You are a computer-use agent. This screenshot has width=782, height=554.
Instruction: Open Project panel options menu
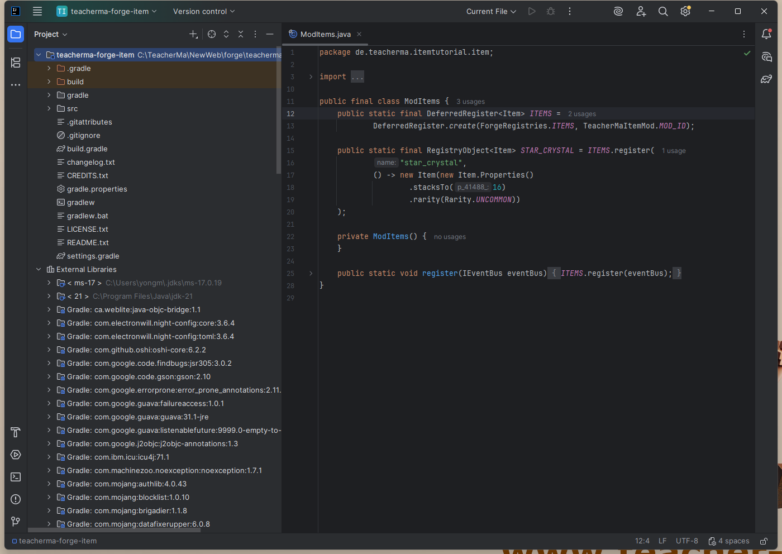pyautogui.click(x=255, y=34)
